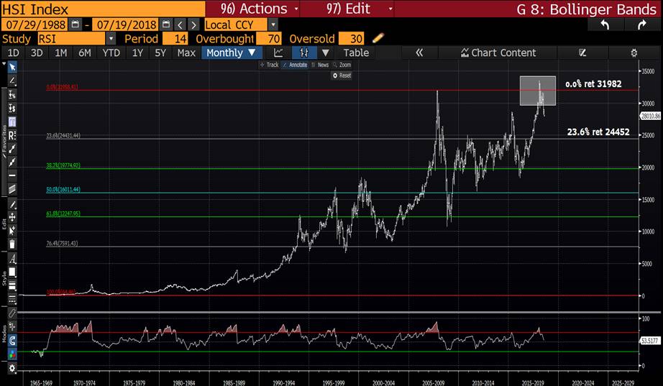Select the extended trend line tool
The image size is (663, 386).
tap(12, 162)
